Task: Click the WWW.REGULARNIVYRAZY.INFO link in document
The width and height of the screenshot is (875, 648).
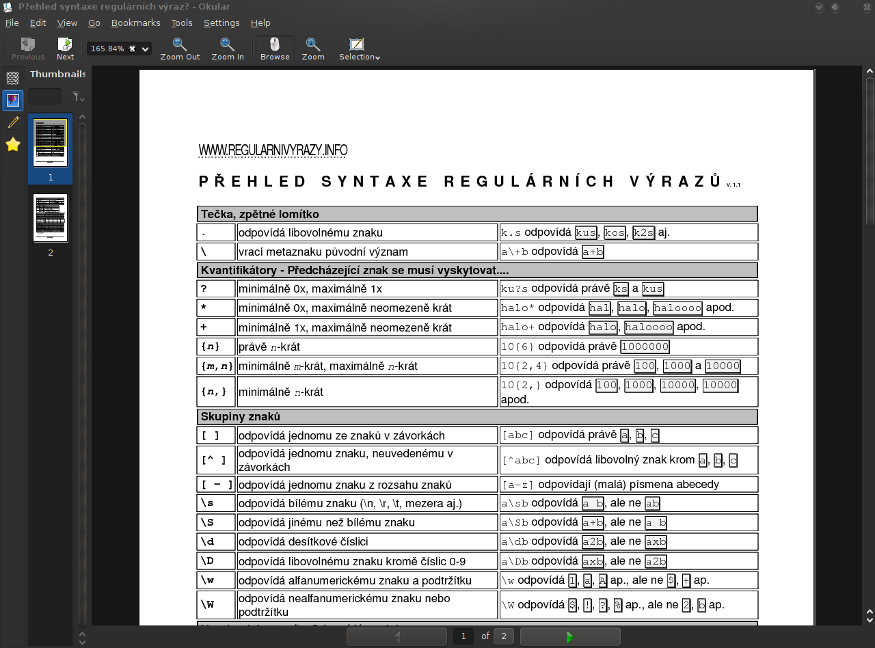Action: 273,150
